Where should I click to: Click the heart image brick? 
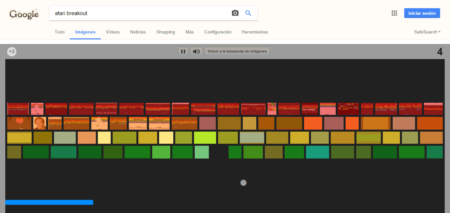(x=19, y=123)
